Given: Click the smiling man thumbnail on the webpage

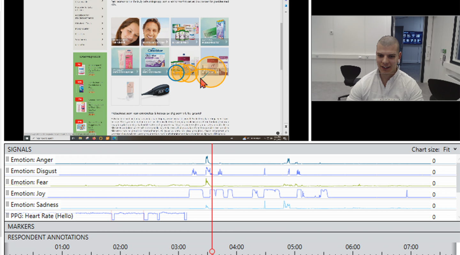Looking at the screenshot, I should 155,32.
